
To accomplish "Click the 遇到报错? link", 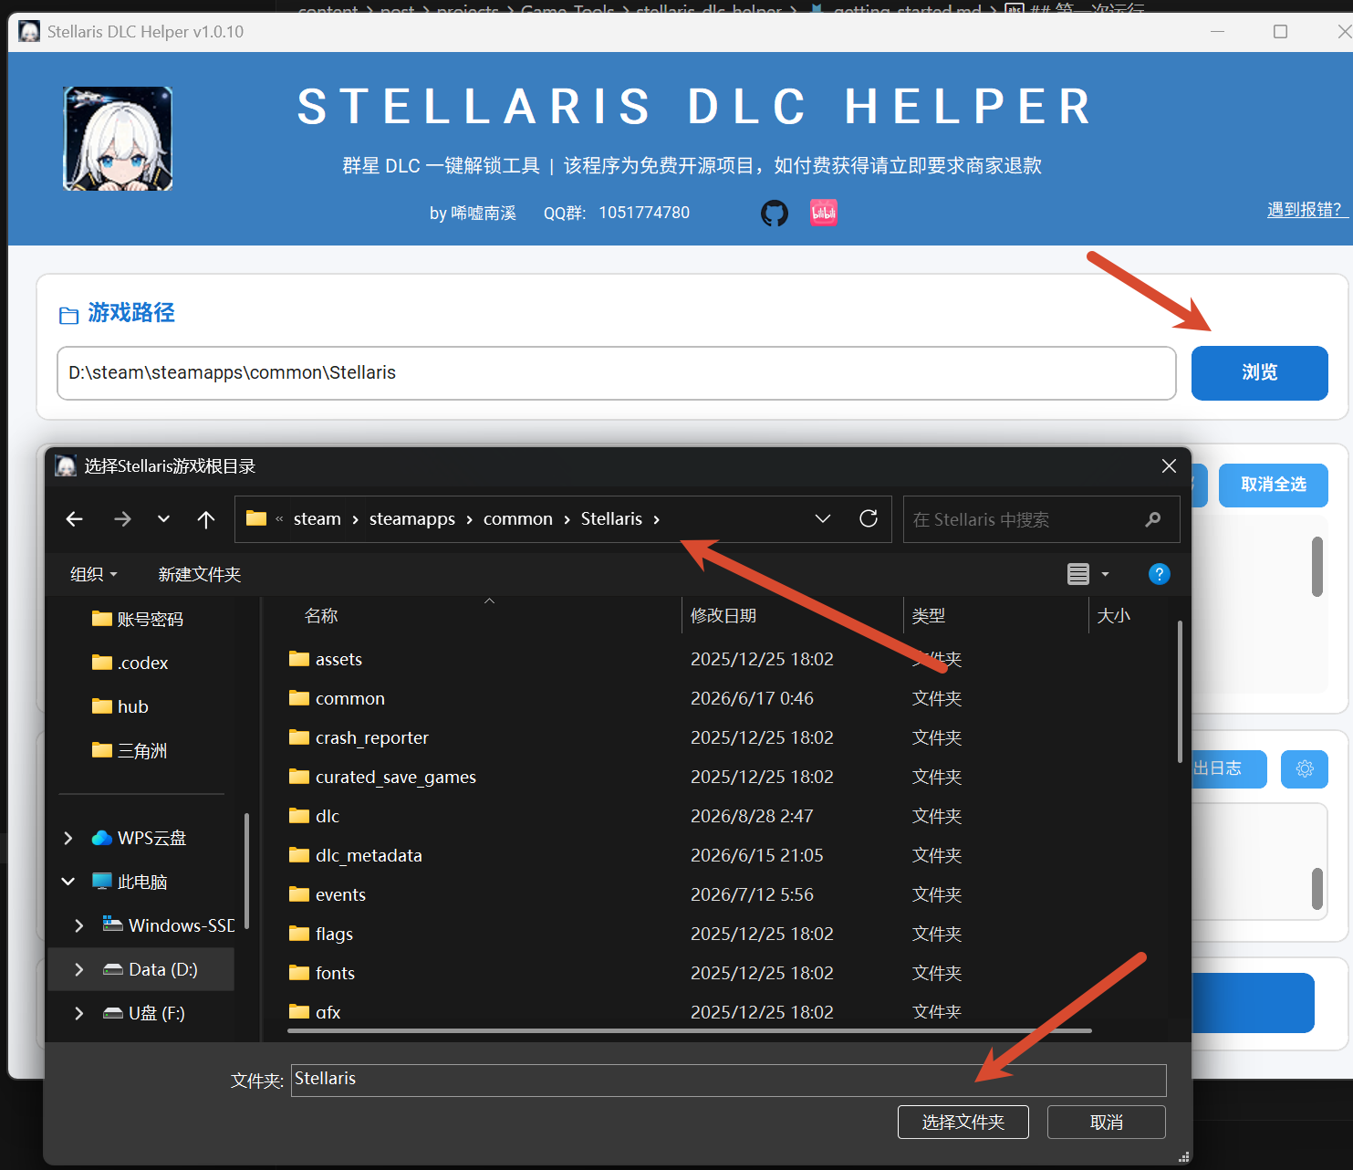I will tap(1306, 210).
